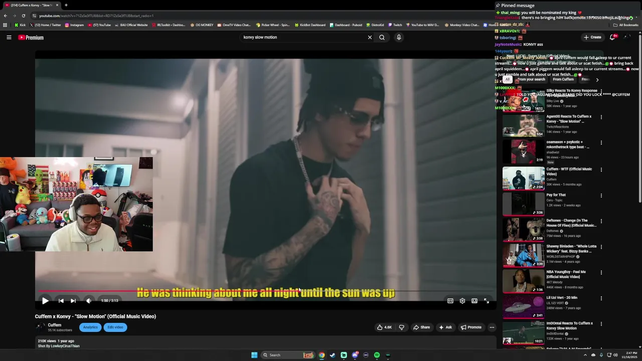Open options for Agent00 Reacts To Cuffem video
Viewport: 642px width, 361px height.
[601, 117]
